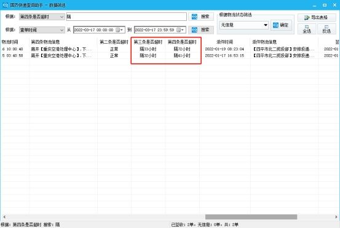Image resolution: width=340 pixels, height=228 pixels.
Task: Minimize the window
Action: click(x=315, y=5)
